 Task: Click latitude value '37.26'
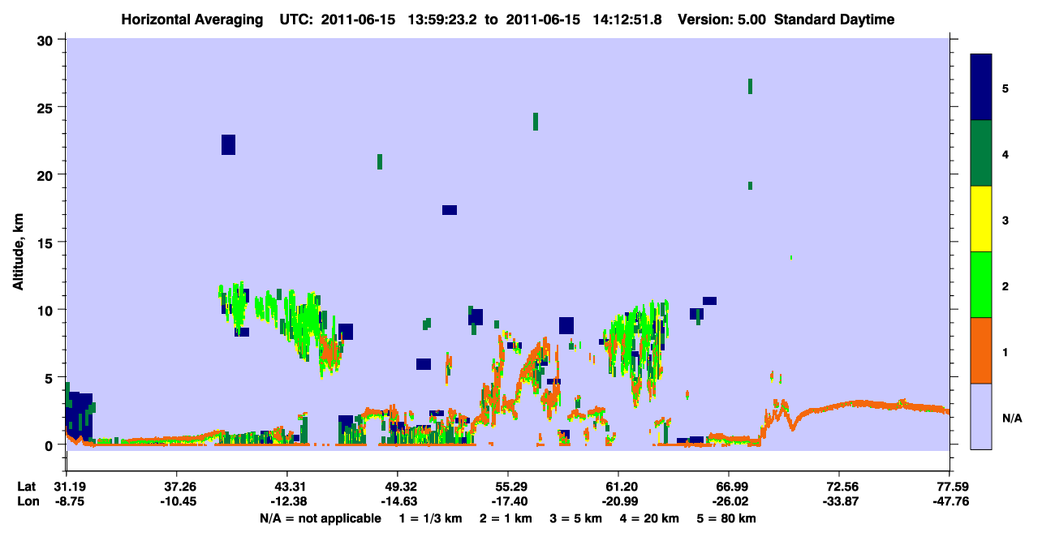tap(176, 487)
